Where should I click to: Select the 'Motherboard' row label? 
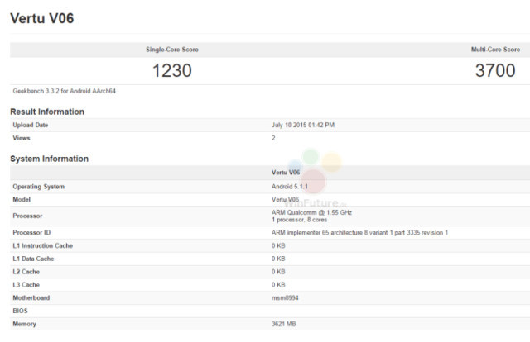pos(31,298)
